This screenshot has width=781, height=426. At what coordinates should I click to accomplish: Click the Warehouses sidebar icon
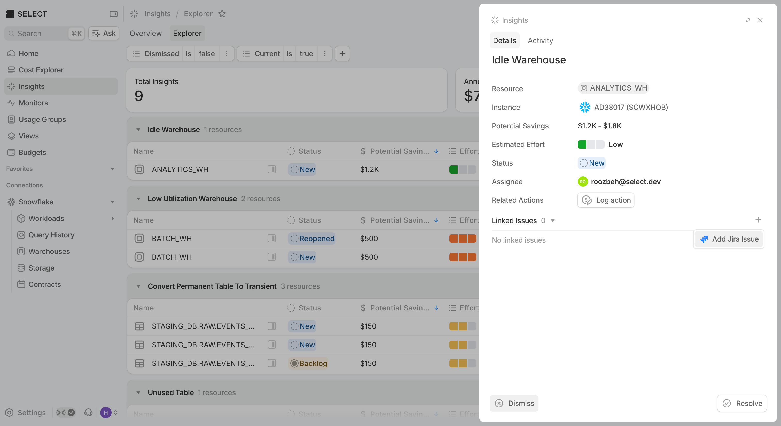(x=21, y=251)
